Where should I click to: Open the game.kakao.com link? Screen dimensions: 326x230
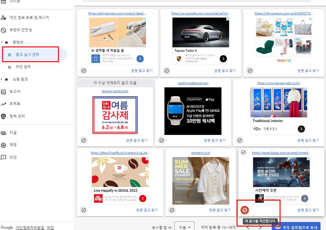tap(281, 153)
